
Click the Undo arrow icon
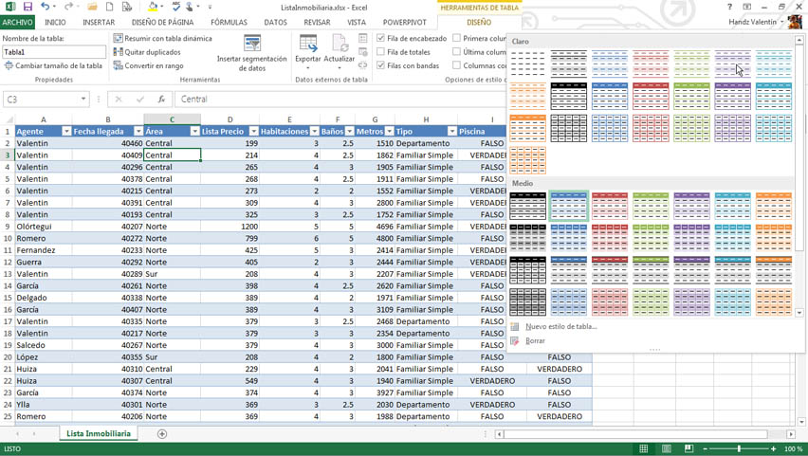point(45,7)
